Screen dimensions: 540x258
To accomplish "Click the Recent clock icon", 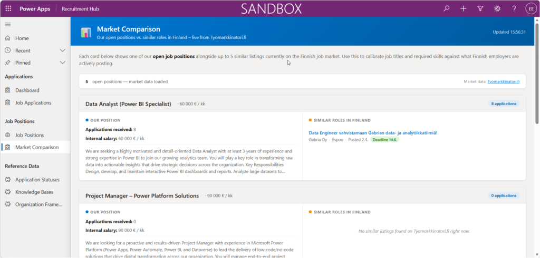I will pos(8,50).
